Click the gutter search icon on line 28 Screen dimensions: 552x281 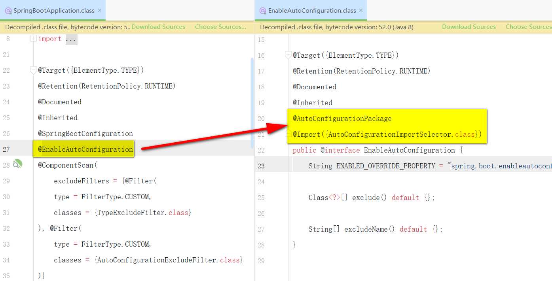point(17,164)
